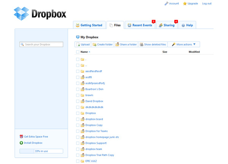Open the asdkfpoaisdfoifj folder name
The width and height of the screenshot is (228, 164).
[95, 83]
